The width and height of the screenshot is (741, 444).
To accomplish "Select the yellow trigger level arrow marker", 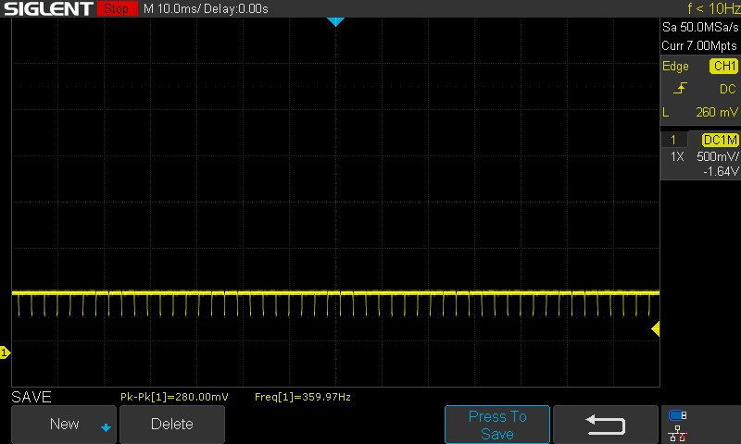I will tap(655, 329).
